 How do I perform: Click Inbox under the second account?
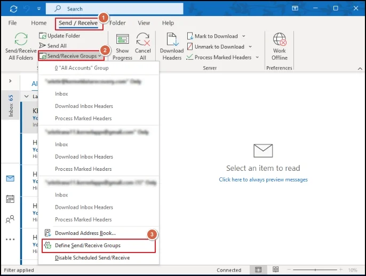pyautogui.click(x=99, y=144)
